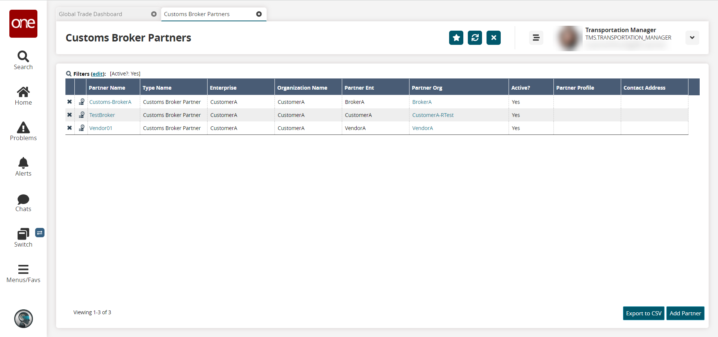Open the Vendor01 partner link
Viewport: 718px width, 337px height.
101,128
